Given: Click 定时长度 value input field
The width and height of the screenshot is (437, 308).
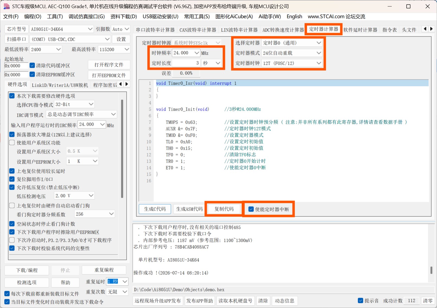Looking at the screenshot, I should click(x=186, y=63).
